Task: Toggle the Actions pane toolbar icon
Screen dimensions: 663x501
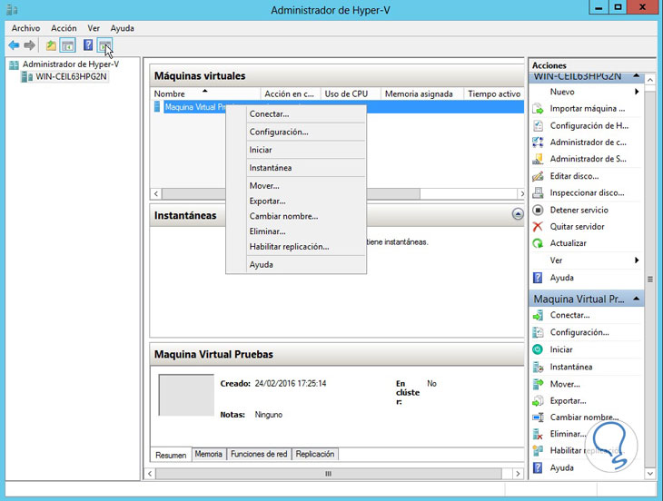Action: click(x=104, y=45)
